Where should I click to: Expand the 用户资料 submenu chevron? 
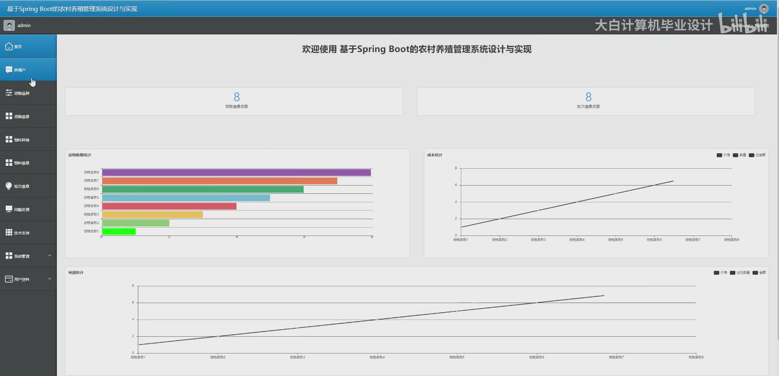(x=50, y=279)
